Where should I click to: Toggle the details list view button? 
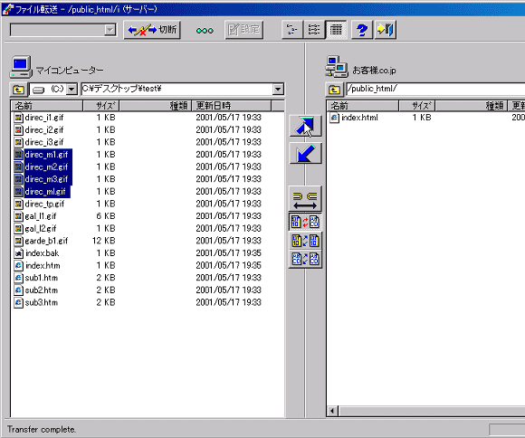(x=336, y=30)
